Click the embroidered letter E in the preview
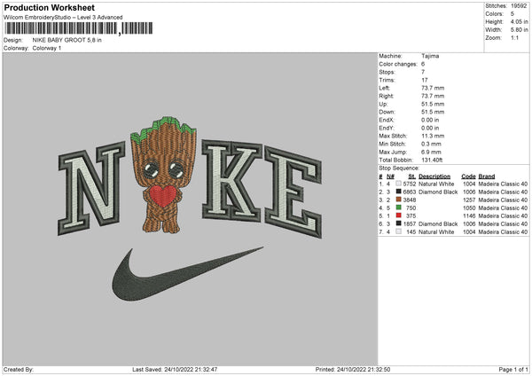The width and height of the screenshot is (532, 376). click(x=293, y=192)
